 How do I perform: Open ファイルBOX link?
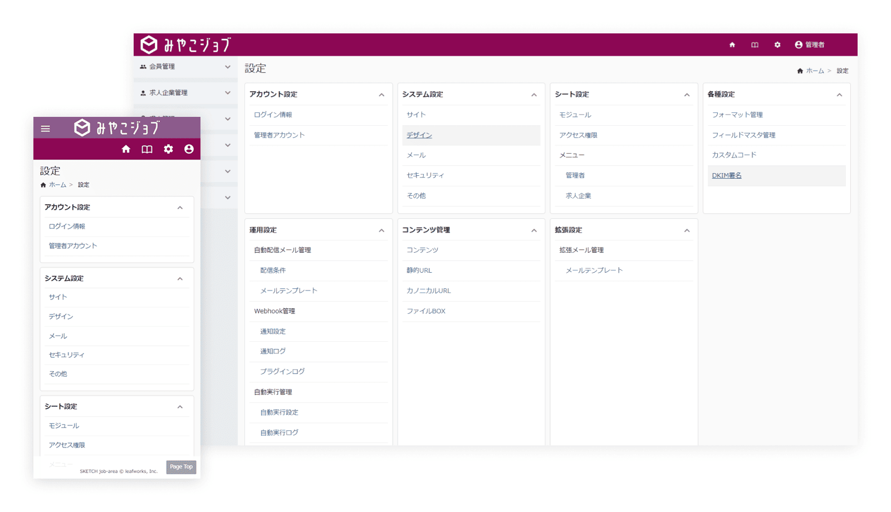click(x=426, y=311)
